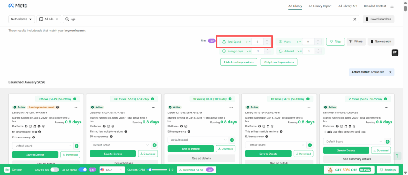Open three-dot menu on ad 1046325967658756
The height and width of the screenshot is (175, 408).
[231, 107]
